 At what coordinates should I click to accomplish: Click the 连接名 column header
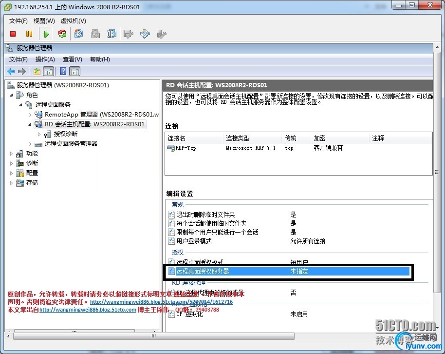coord(194,138)
